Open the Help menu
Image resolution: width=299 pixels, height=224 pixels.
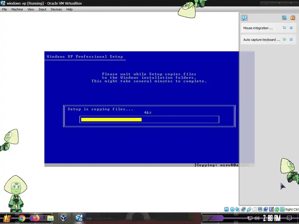point(69,9)
